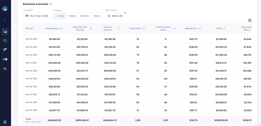This screenshot has width=261, height=126.
Task: Sort table by the Date column arrows
Action: (32, 29)
